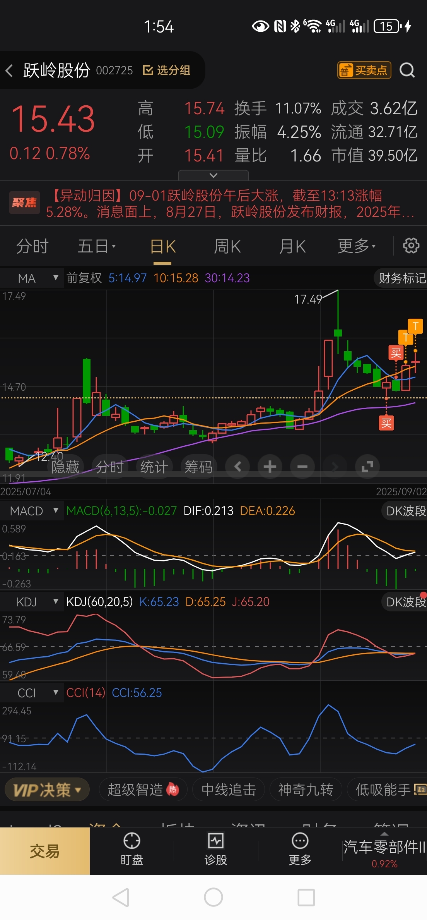Select 低吸能手 strategy chip
427x920 pixels.
388,790
